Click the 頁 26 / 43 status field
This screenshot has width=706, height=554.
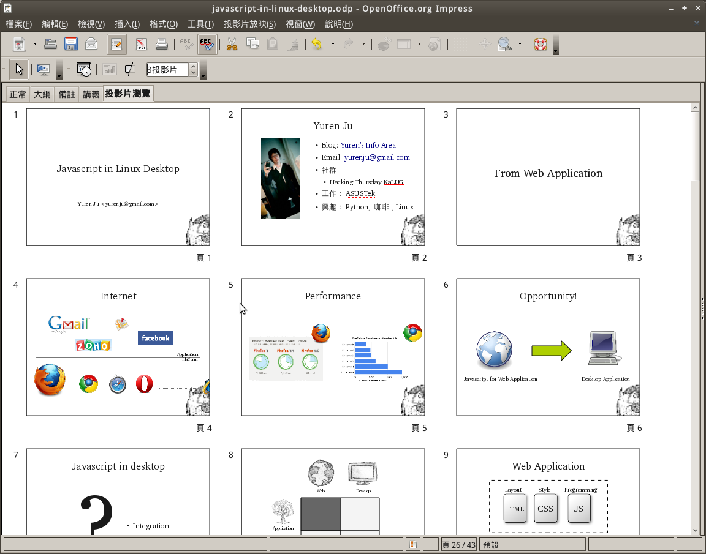click(459, 545)
